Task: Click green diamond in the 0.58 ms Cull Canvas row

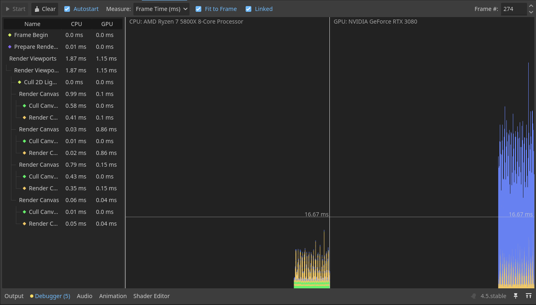Action: tap(24, 106)
